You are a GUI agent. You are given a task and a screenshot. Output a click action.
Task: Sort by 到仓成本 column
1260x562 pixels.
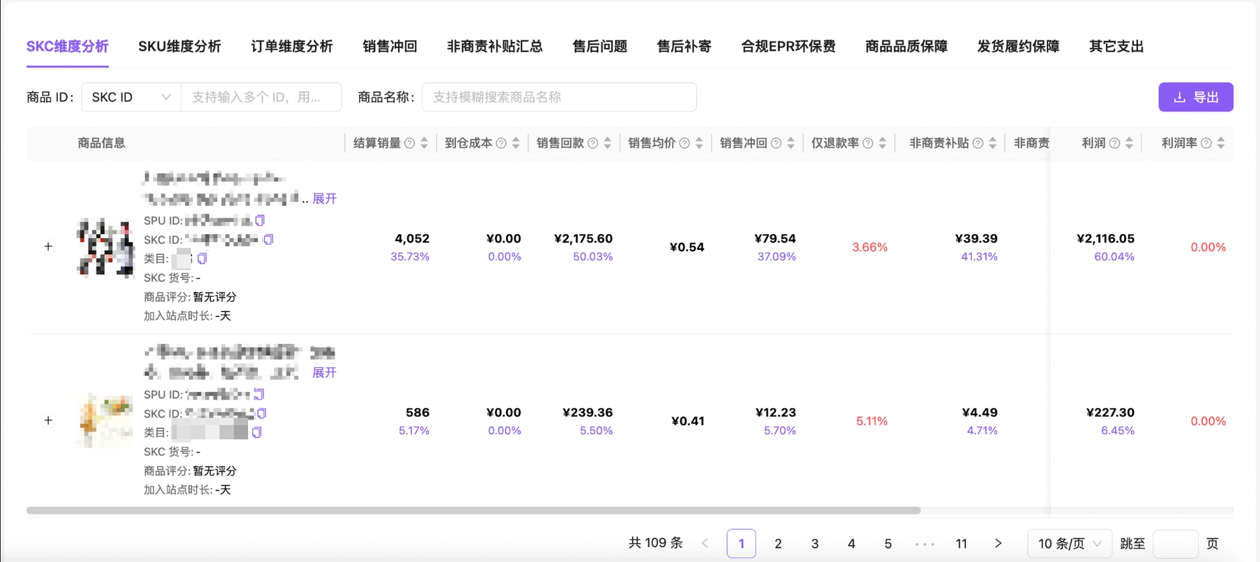click(x=516, y=143)
